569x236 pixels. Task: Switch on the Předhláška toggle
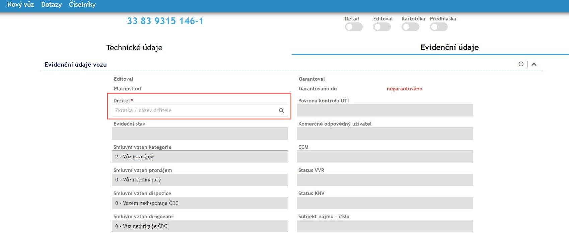[439, 27]
